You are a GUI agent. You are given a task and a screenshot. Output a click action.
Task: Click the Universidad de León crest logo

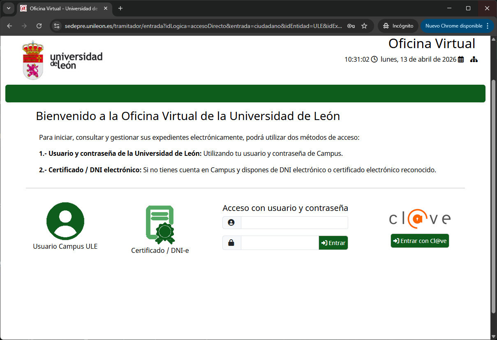(32, 60)
